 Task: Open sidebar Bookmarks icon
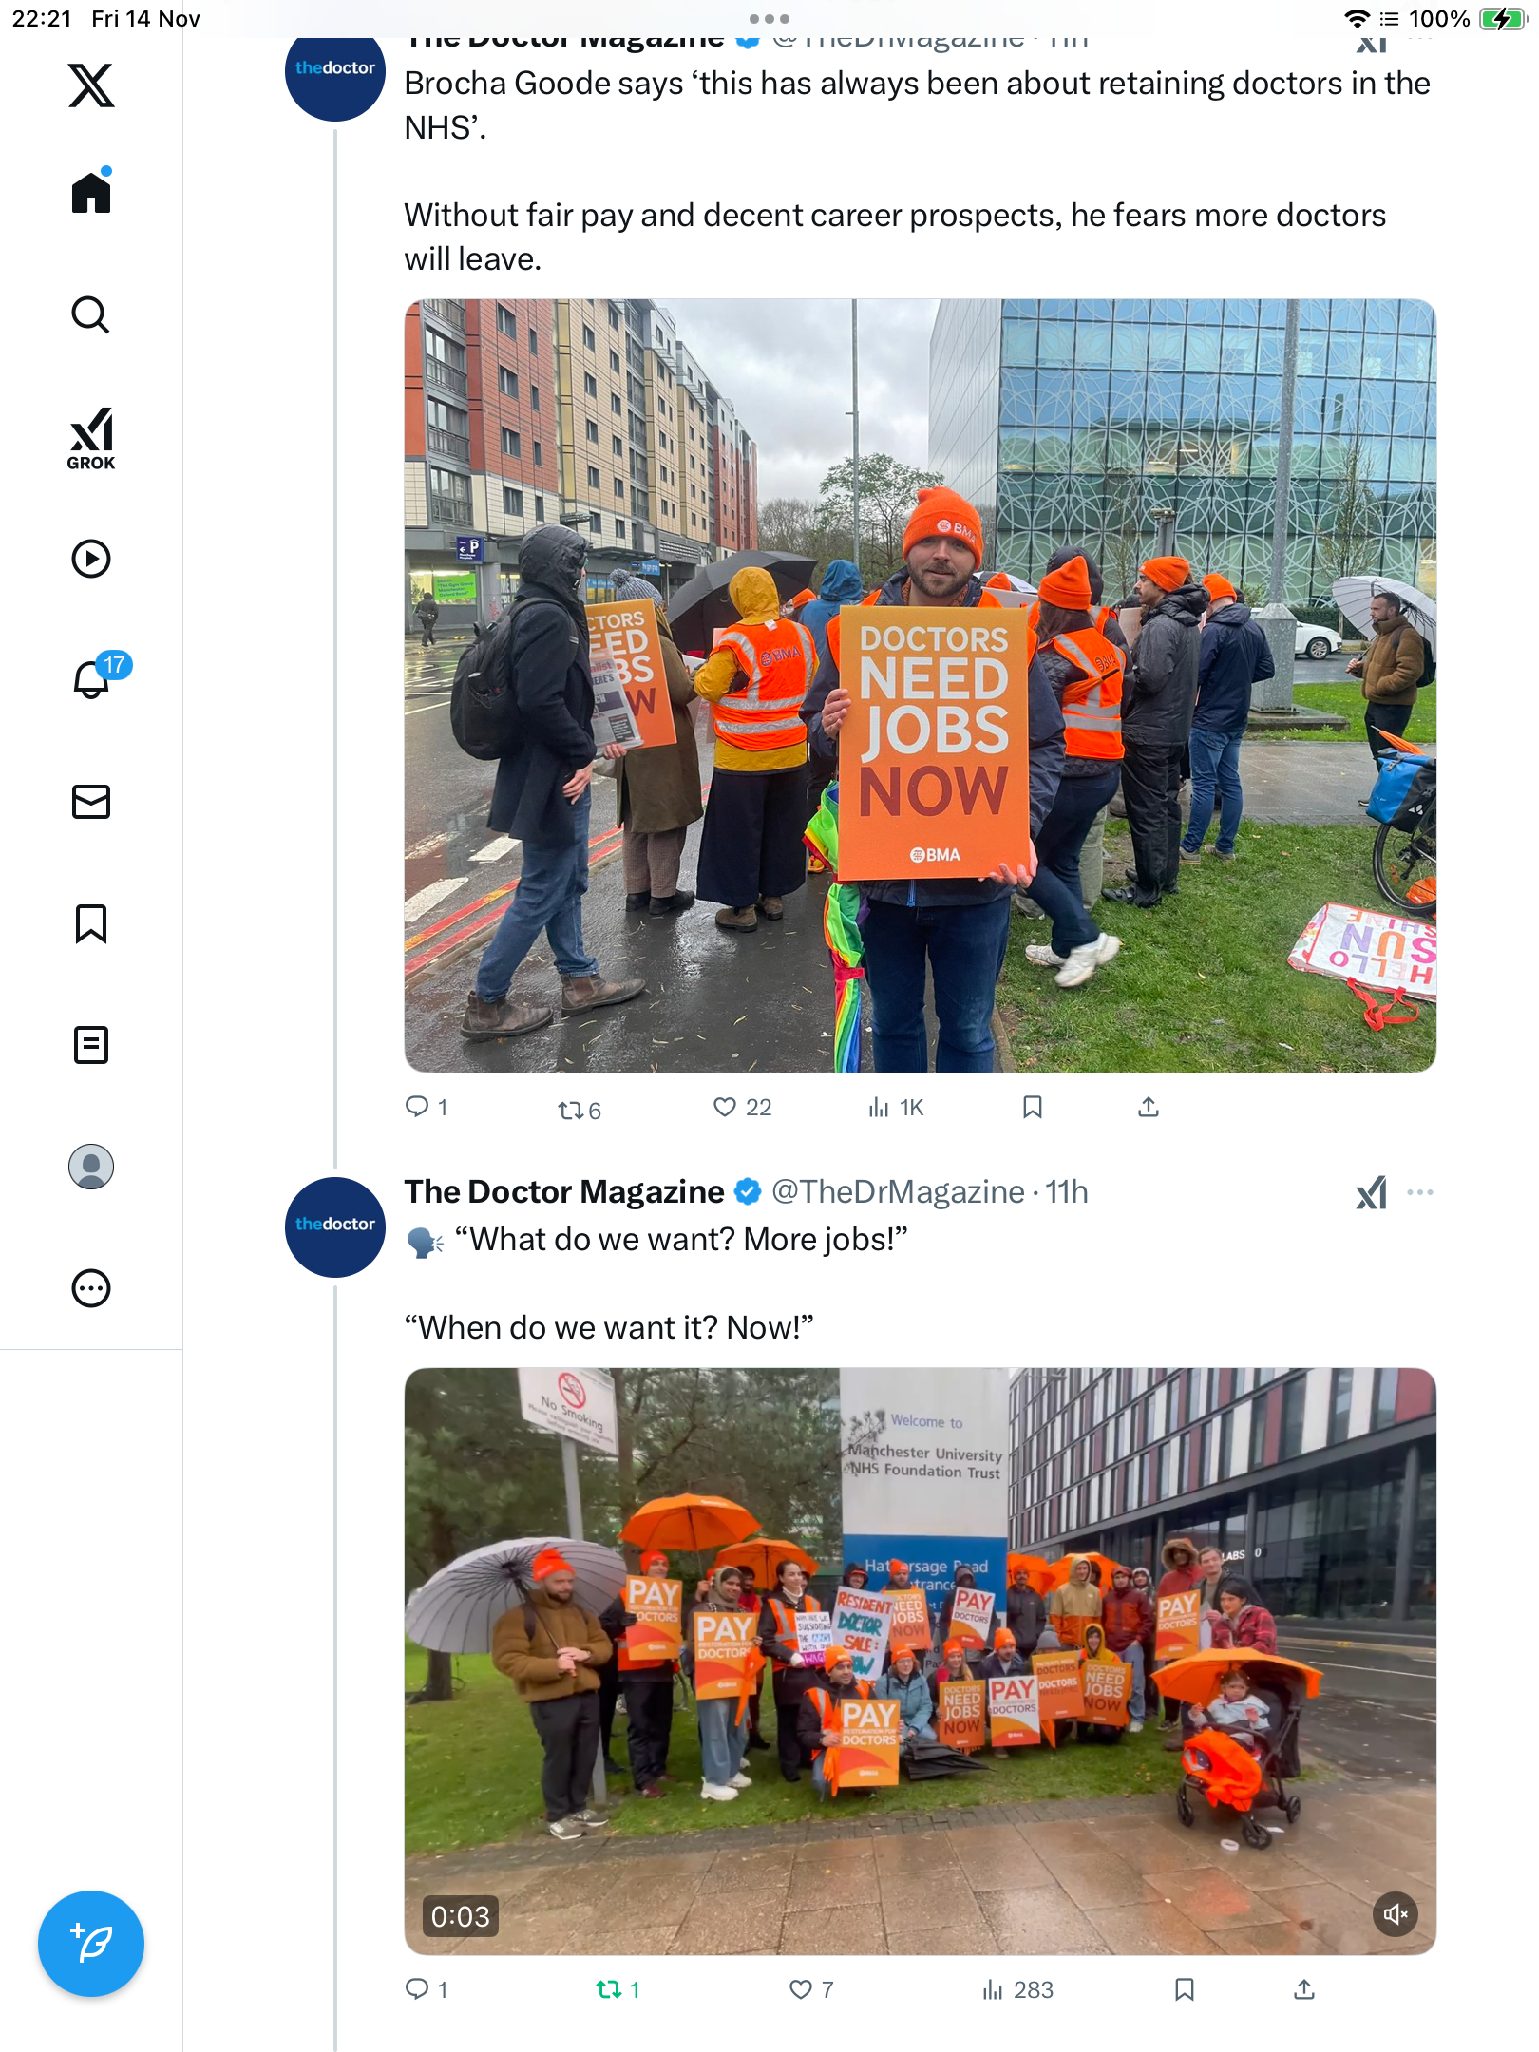(x=91, y=923)
